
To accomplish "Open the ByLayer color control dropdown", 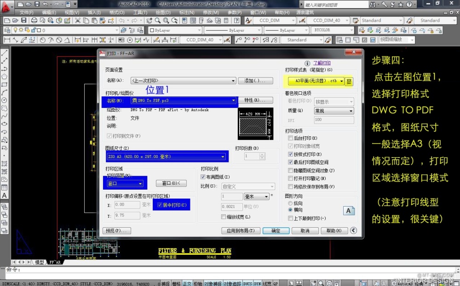I will coord(175,30).
